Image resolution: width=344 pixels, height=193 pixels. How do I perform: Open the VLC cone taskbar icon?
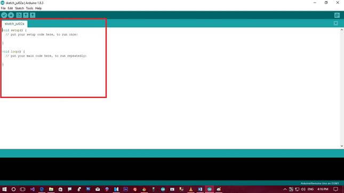(191, 189)
